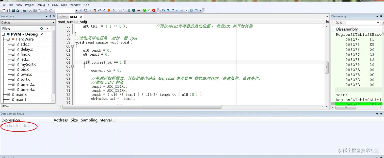Select timer4.c in the file tree
This screenshot has height=158, width=384.
click(x=28, y=89)
